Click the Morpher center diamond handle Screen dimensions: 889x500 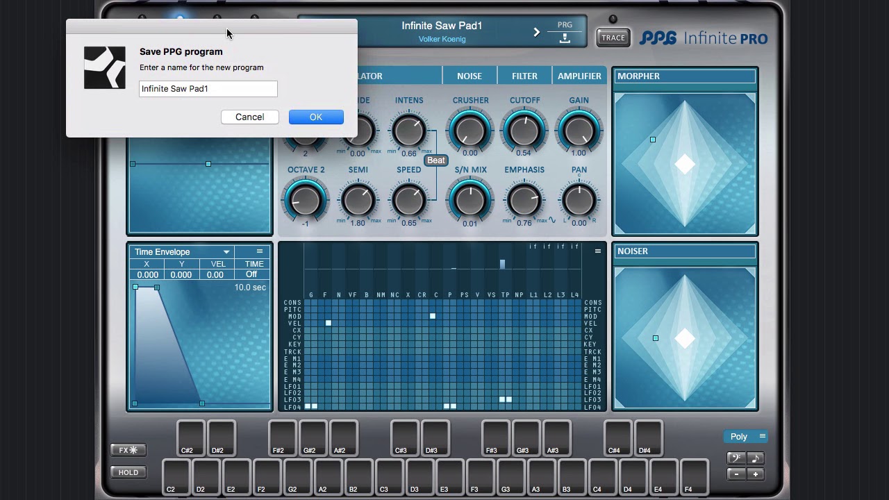[685, 164]
